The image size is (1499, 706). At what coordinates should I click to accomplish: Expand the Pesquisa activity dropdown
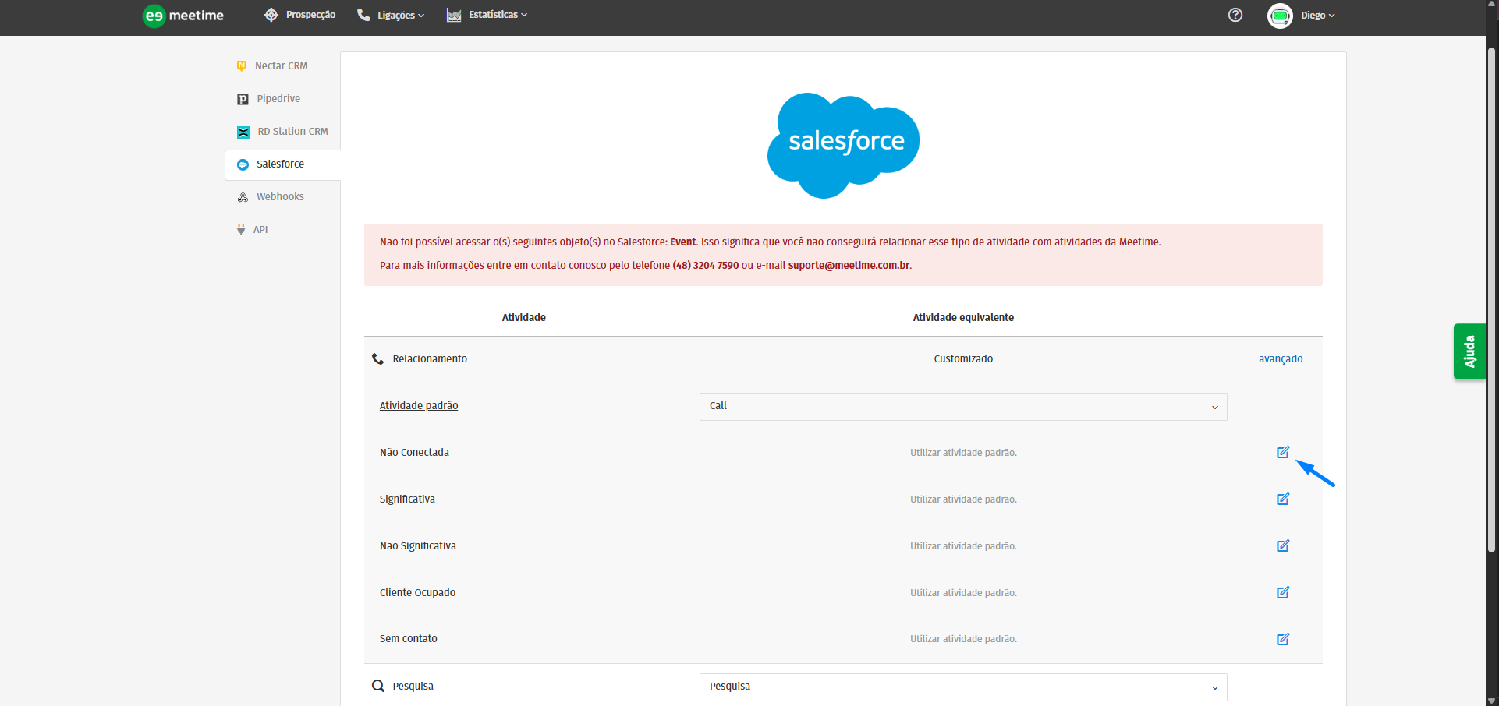coord(962,687)
